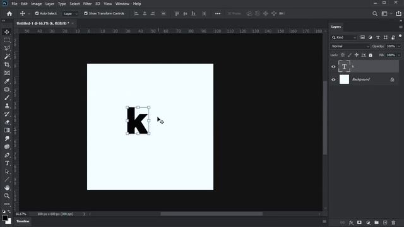
Task: Click the k text layer thumbnail
Action: point(344,67)
